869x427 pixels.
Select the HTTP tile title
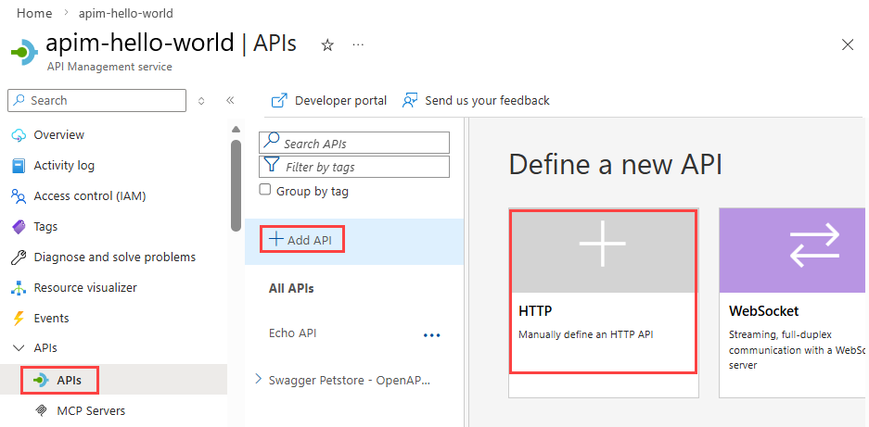[x=535, y=311]
